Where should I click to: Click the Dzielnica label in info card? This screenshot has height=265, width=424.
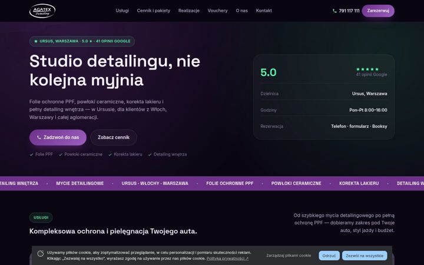point(269,94)
